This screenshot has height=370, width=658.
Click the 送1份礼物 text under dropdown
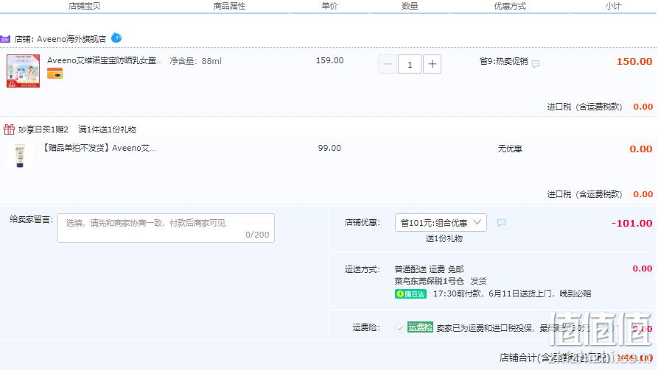444,238
